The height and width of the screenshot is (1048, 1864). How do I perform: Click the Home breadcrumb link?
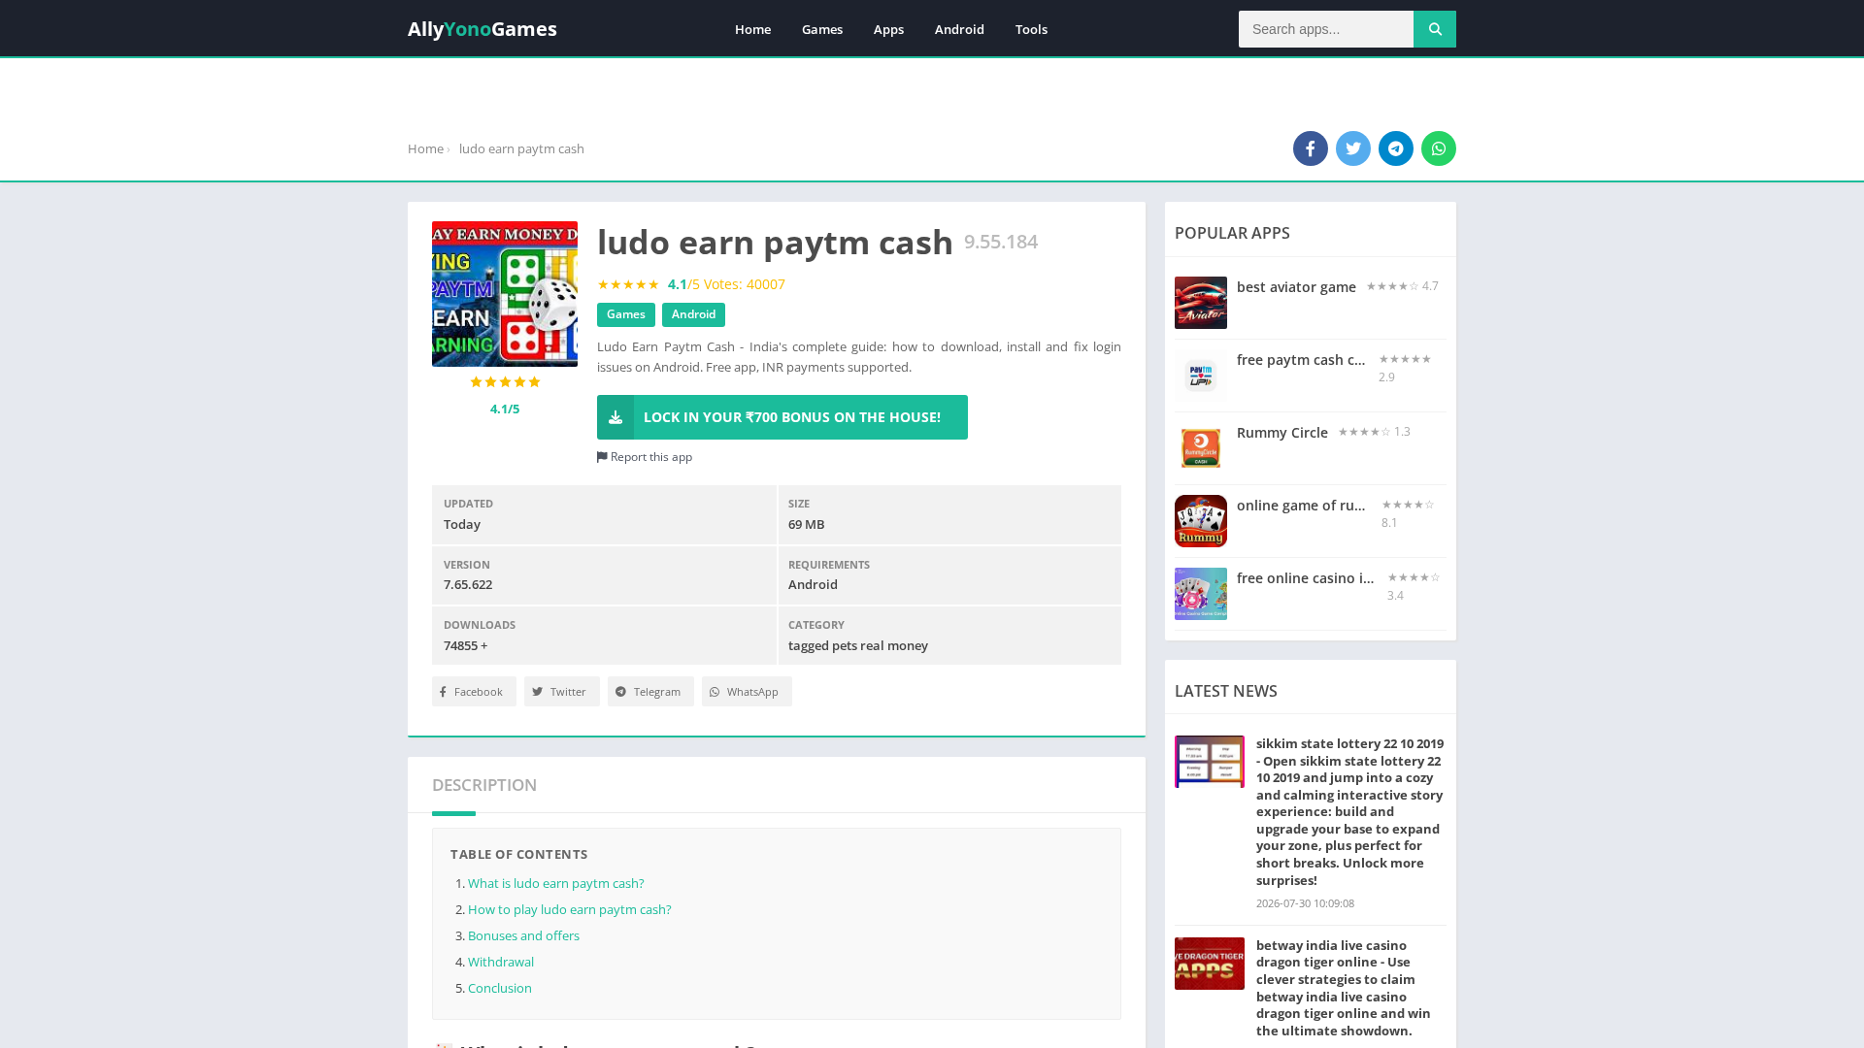[x=425, y=148]
